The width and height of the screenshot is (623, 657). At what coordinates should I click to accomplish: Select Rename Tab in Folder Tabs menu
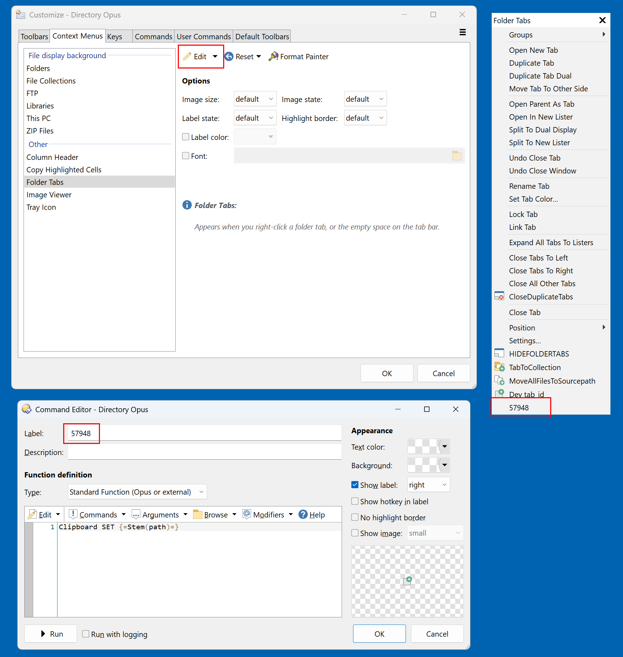click(x=529, y=186)
